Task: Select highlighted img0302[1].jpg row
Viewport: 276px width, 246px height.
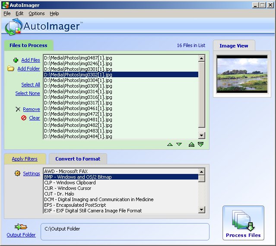Action: coord(121,75)
